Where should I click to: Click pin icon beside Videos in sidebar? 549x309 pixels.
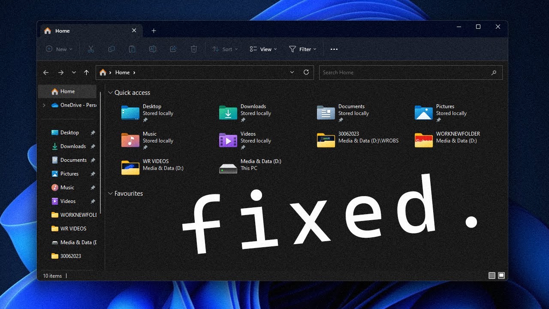point(93,202)
